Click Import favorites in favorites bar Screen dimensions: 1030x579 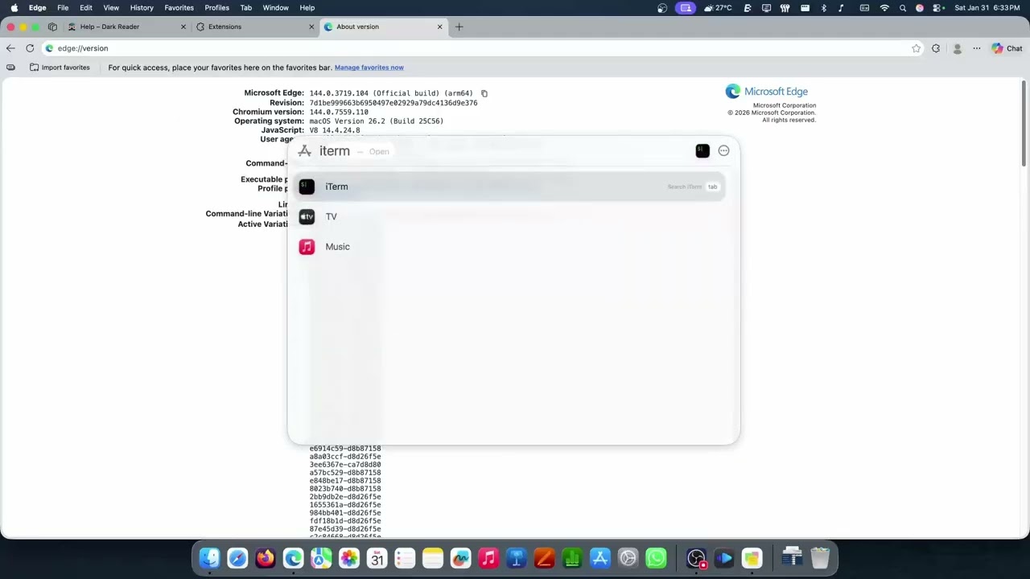[x=60, y=68]
